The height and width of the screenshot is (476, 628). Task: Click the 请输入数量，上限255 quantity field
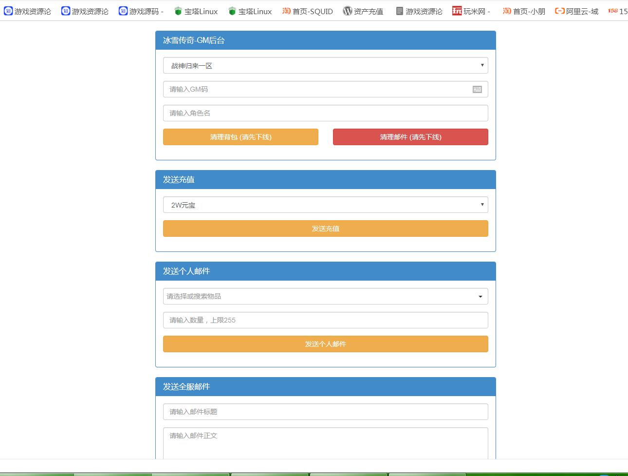click(x=325, y=320)
